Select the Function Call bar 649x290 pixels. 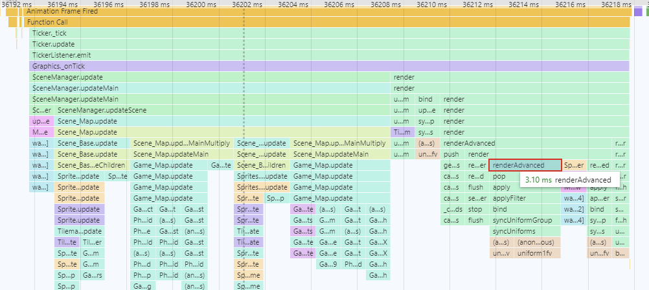[327, 23]
